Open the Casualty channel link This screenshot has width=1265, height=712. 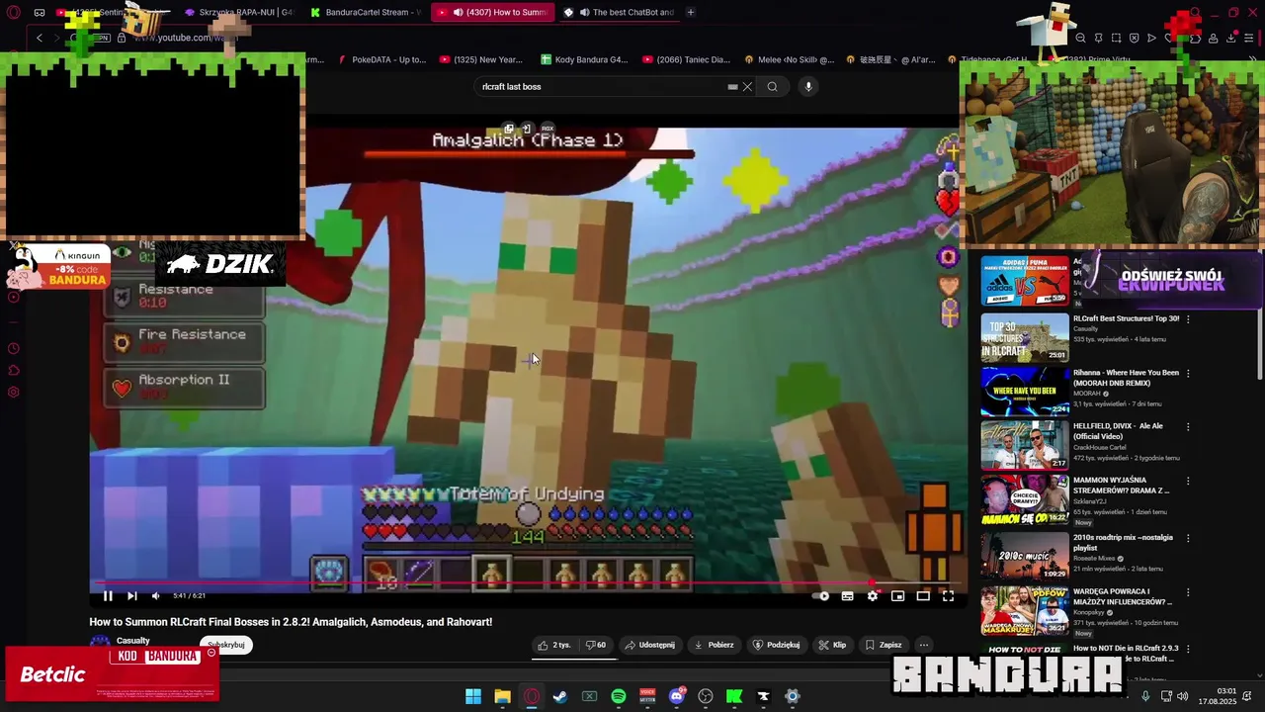coord(133,641)
